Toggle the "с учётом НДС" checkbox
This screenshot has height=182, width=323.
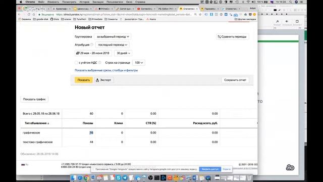pos(76,63)
